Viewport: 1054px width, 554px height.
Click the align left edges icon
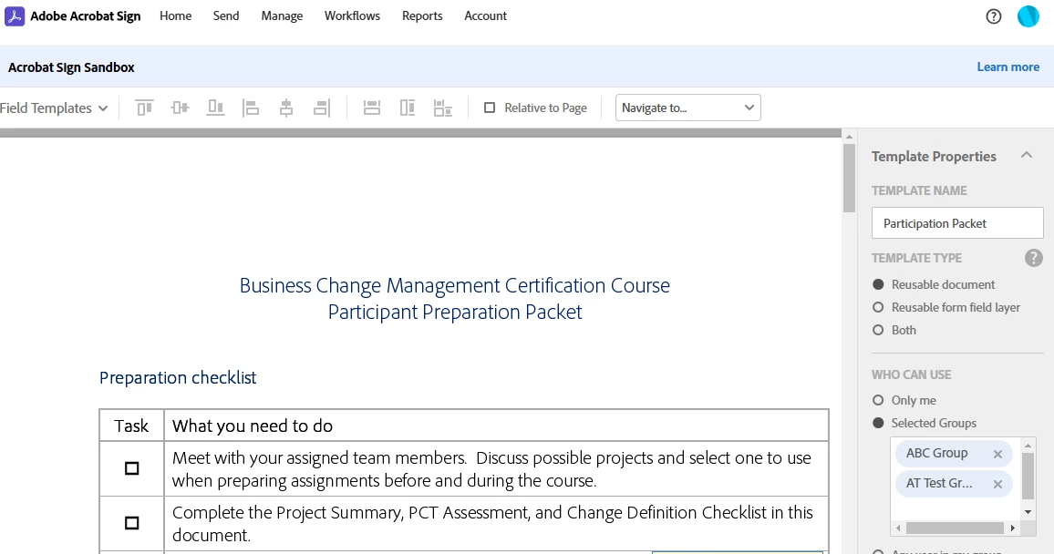point(251,108)
